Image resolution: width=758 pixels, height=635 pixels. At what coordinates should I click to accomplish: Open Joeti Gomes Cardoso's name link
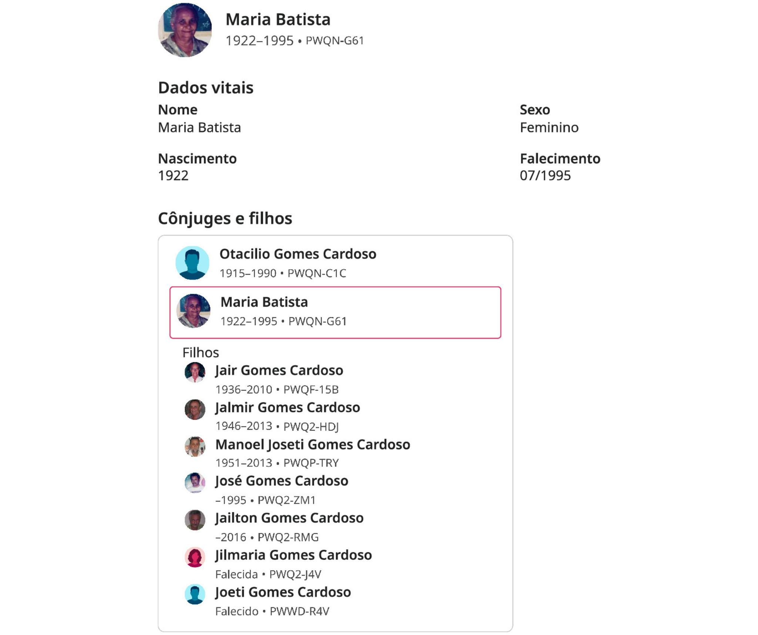coord(283,592)
